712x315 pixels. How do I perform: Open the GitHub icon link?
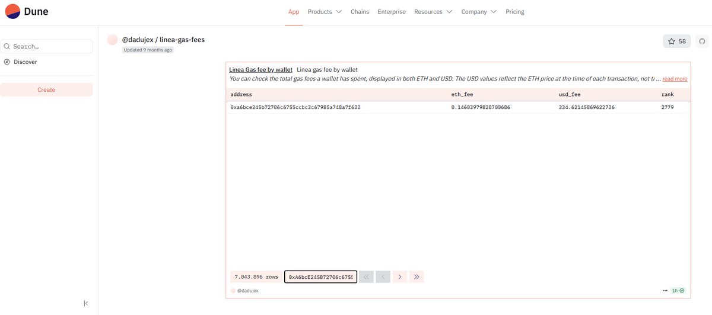(x=702, y=41)
